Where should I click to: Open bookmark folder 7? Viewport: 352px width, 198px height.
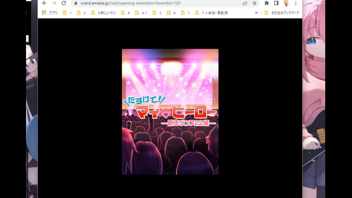tap(185, 13)
